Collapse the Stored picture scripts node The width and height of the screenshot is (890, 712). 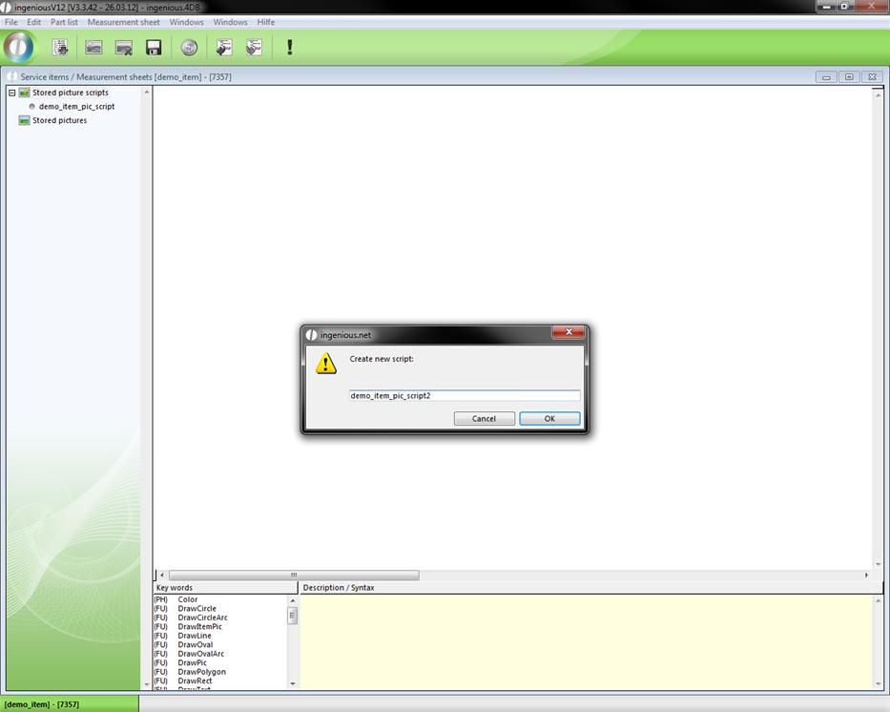point(12,93)
